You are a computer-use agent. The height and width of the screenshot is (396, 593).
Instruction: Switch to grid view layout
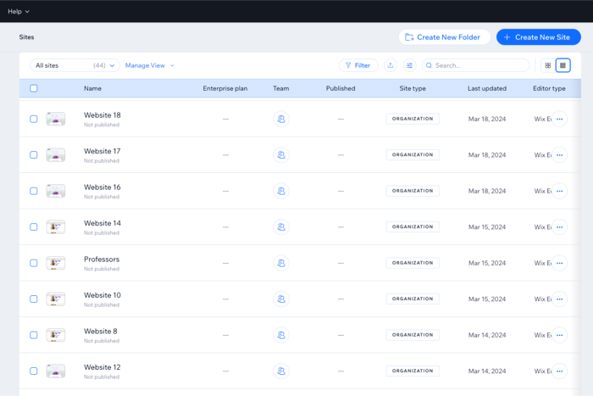point(548,65)
